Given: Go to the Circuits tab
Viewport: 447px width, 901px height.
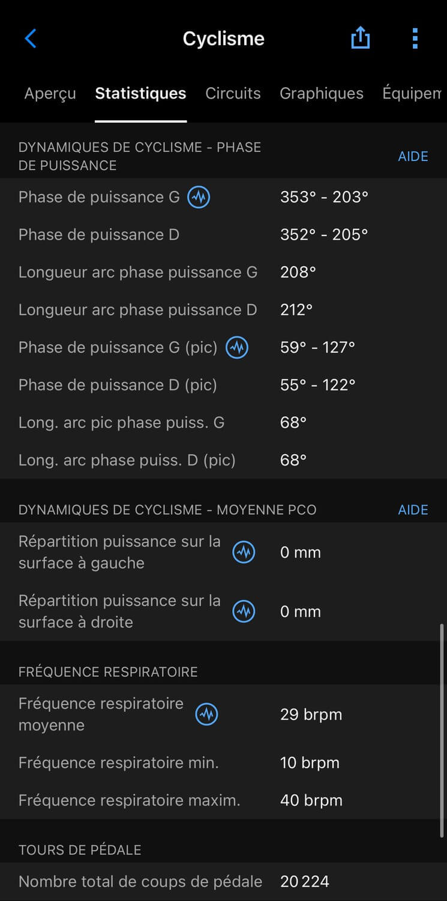Looking at the screenshot, I should point(233,94).
